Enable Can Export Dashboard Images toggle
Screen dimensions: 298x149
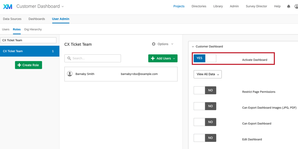point(205,106)
